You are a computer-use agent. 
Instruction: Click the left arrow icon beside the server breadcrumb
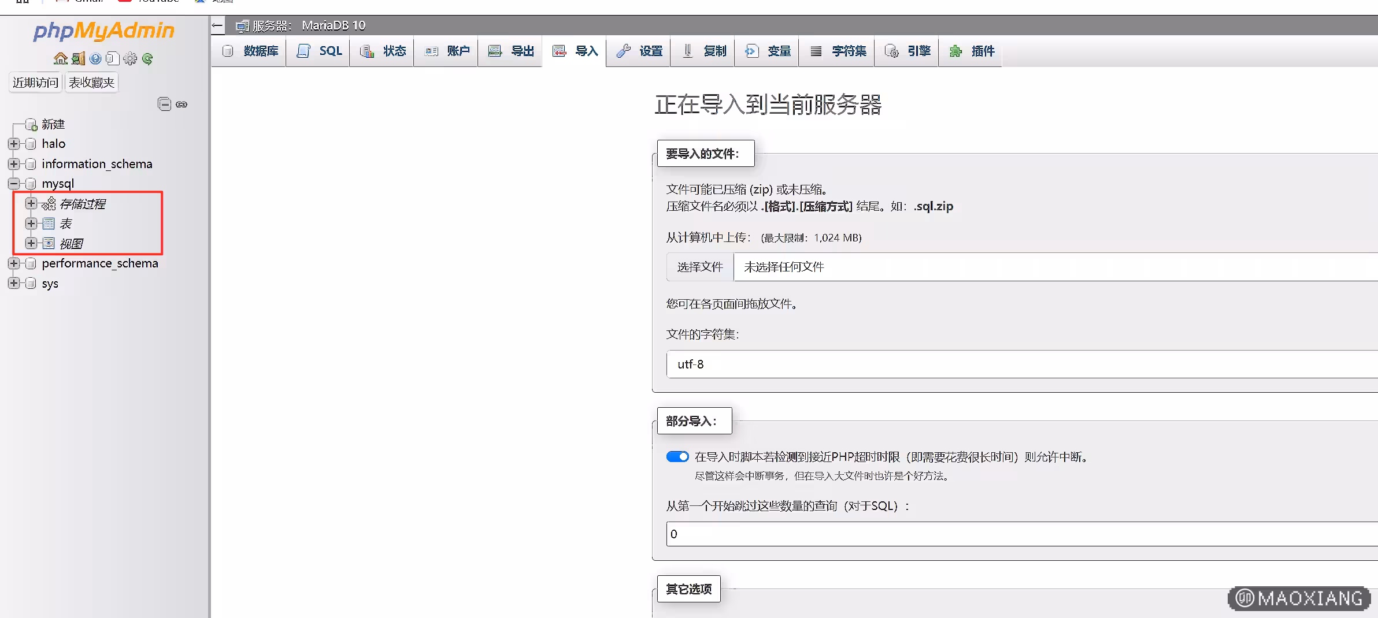click(x=217, y=25)
